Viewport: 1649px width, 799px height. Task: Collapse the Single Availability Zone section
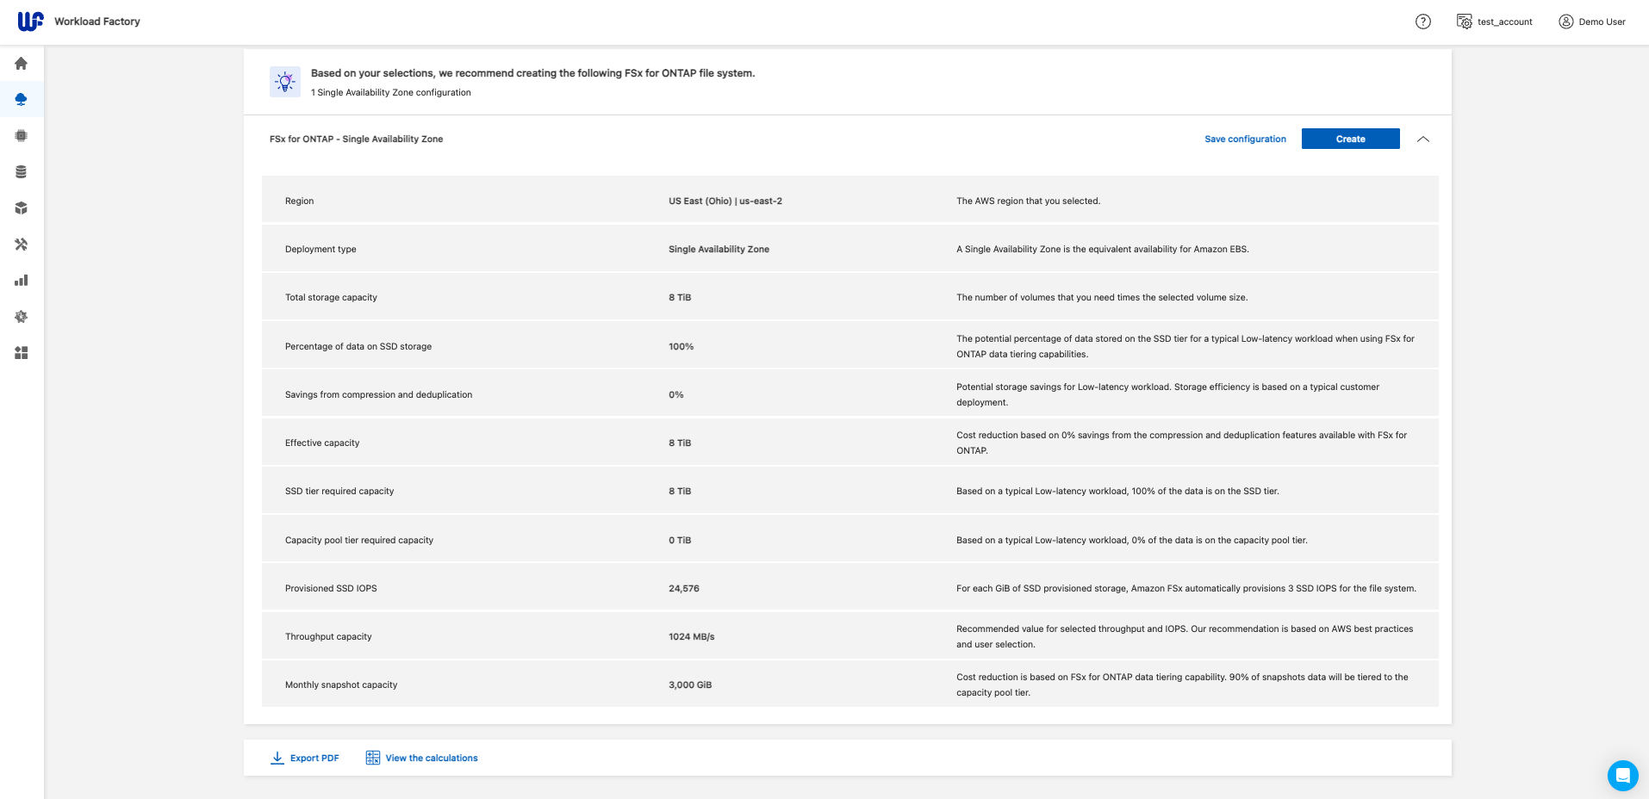pos(1423,139)
